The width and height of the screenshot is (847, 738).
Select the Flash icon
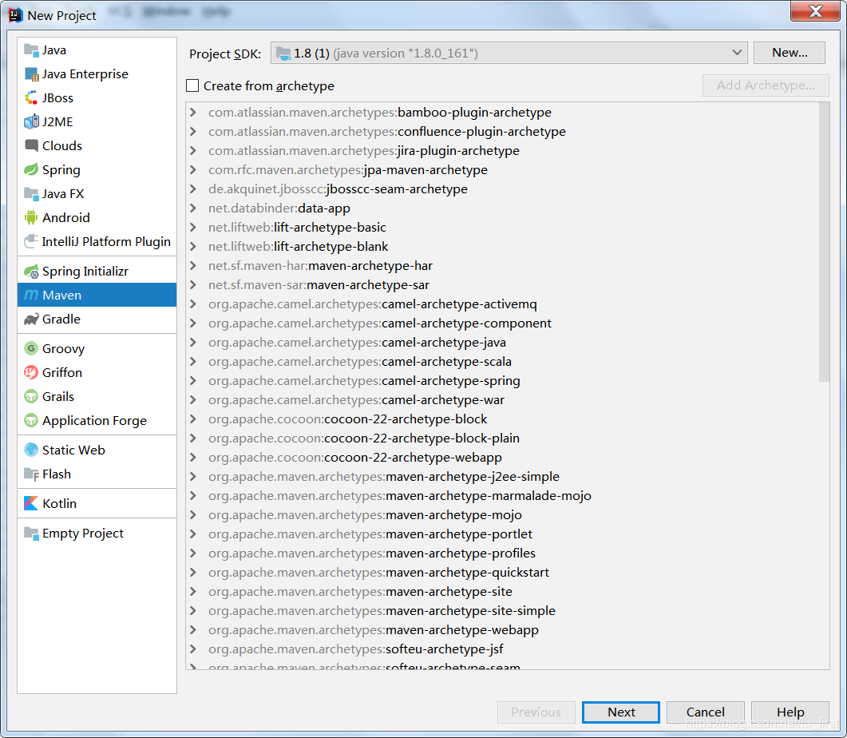point(31,474)
